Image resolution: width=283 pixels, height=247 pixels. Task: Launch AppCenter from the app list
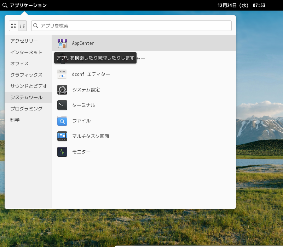click(144, 43)
